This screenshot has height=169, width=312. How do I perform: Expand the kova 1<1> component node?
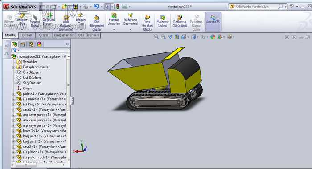pyautogui.click(x=14, y=131)
